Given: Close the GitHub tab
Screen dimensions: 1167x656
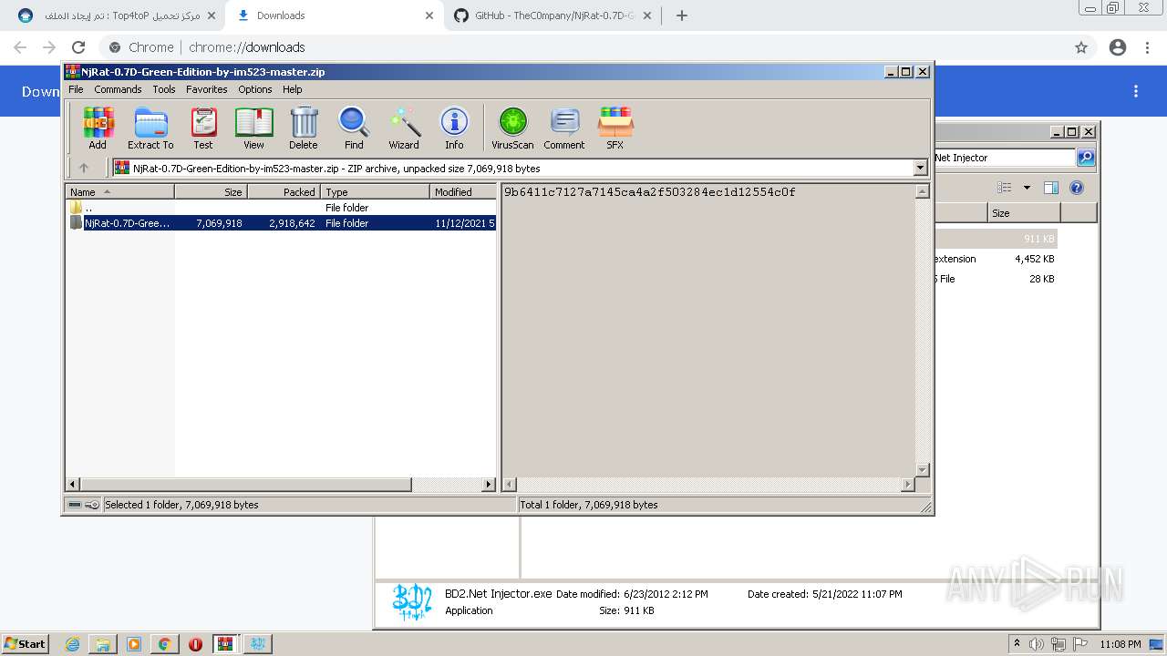Looking at the screenshot, I should coord(646,15).
